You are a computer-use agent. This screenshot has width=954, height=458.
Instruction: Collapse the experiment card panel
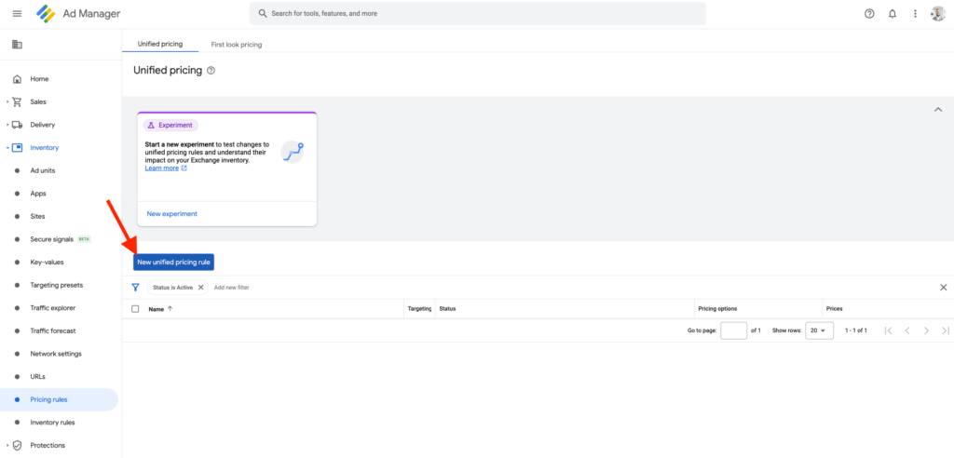(937, 110)
